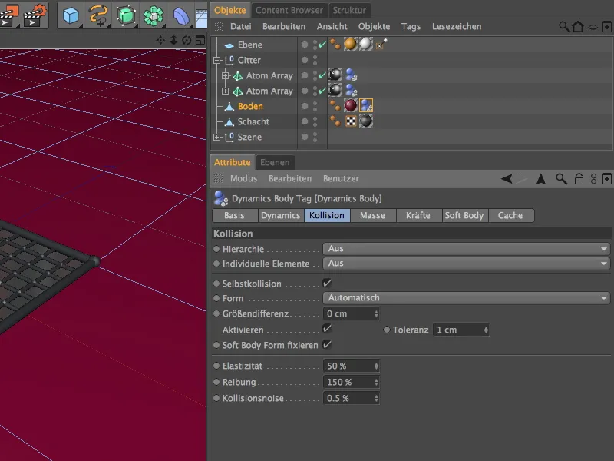Click the eye icon in Objekte manager
The image size is (614, 461).
593,27
